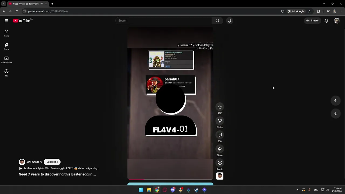Image resolution: width=345 pixels, height=194 pixels.
Task: Install app icon in the address bar
Action: 283,11
